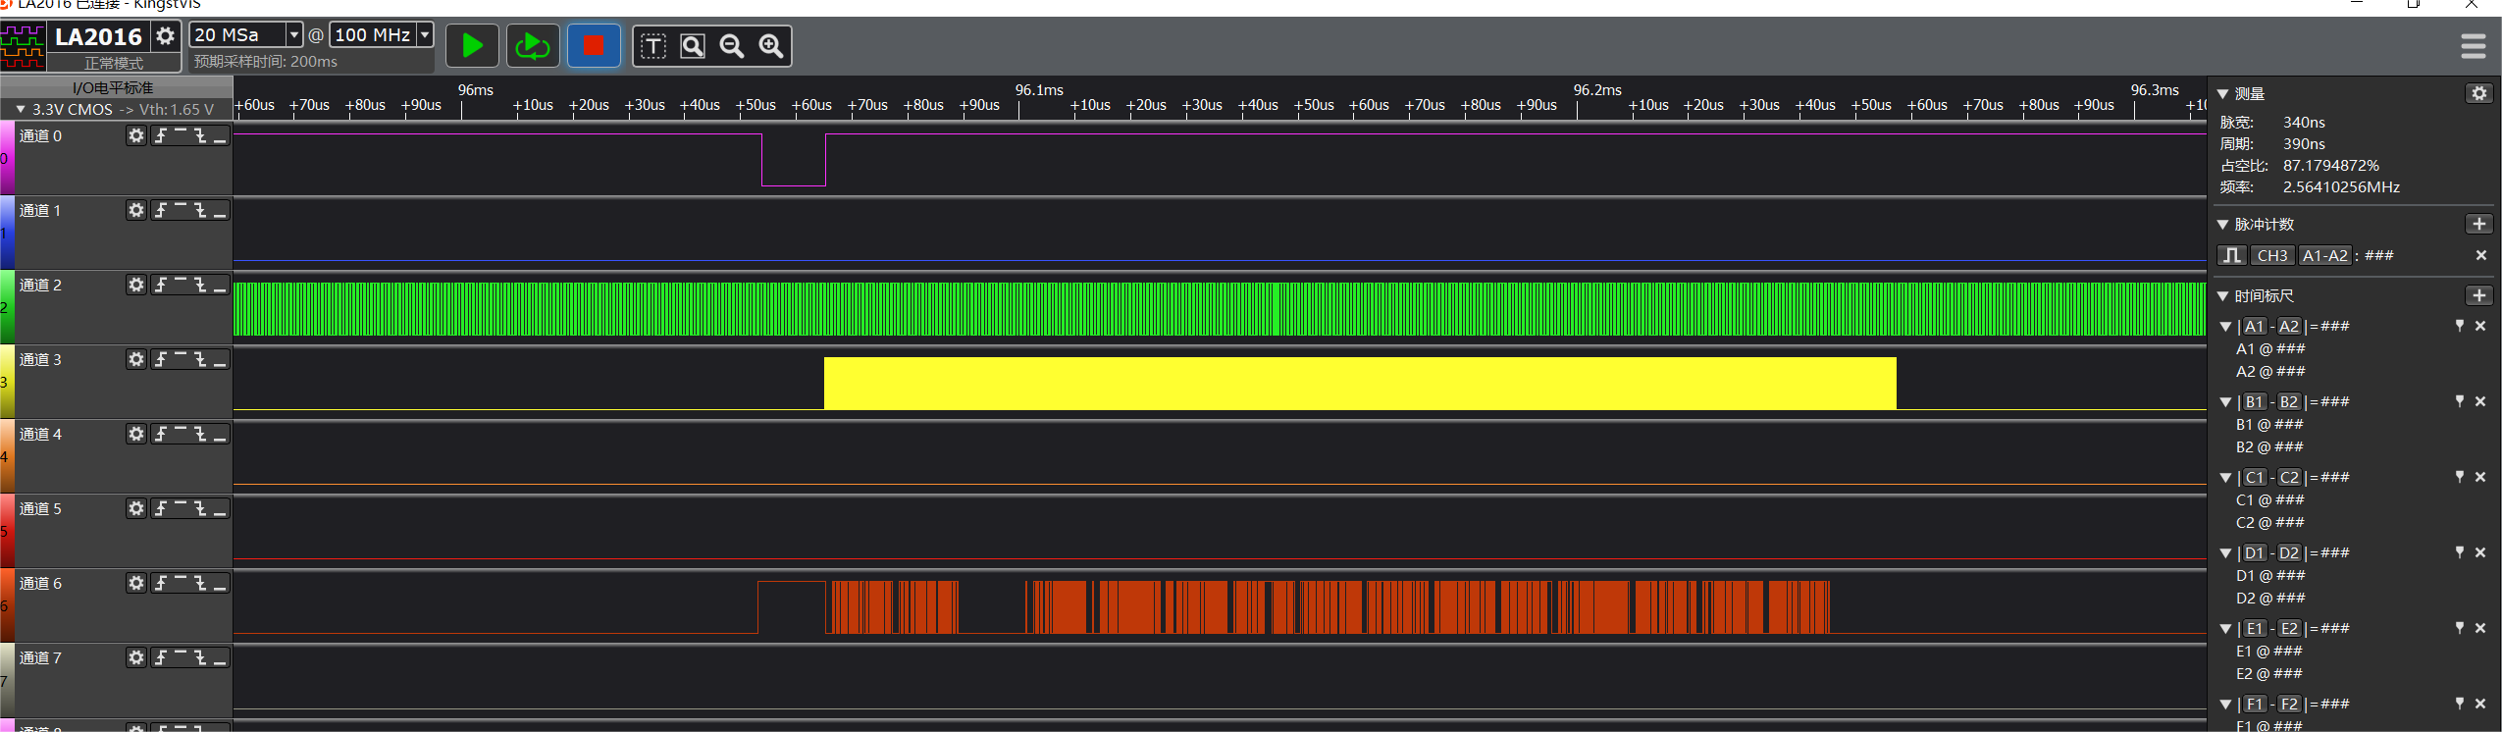Open measurement (测量) panel settings gear

tap(2479, 93)
